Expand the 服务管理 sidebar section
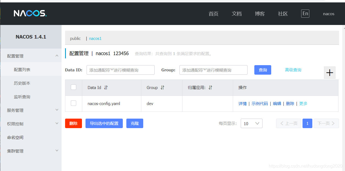This screenshot has width=345, height=171. click(31, 110)
